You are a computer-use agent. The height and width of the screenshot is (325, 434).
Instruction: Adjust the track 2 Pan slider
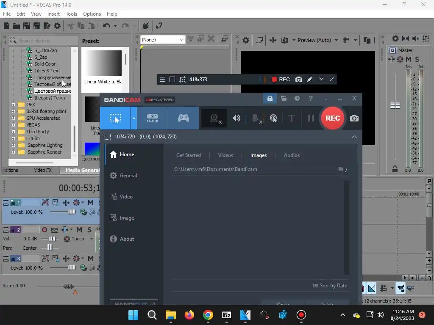click(50, 247)
